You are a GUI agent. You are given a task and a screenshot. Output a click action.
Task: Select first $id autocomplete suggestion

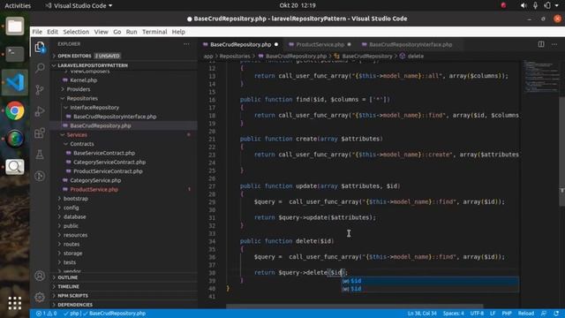[430, 281]
